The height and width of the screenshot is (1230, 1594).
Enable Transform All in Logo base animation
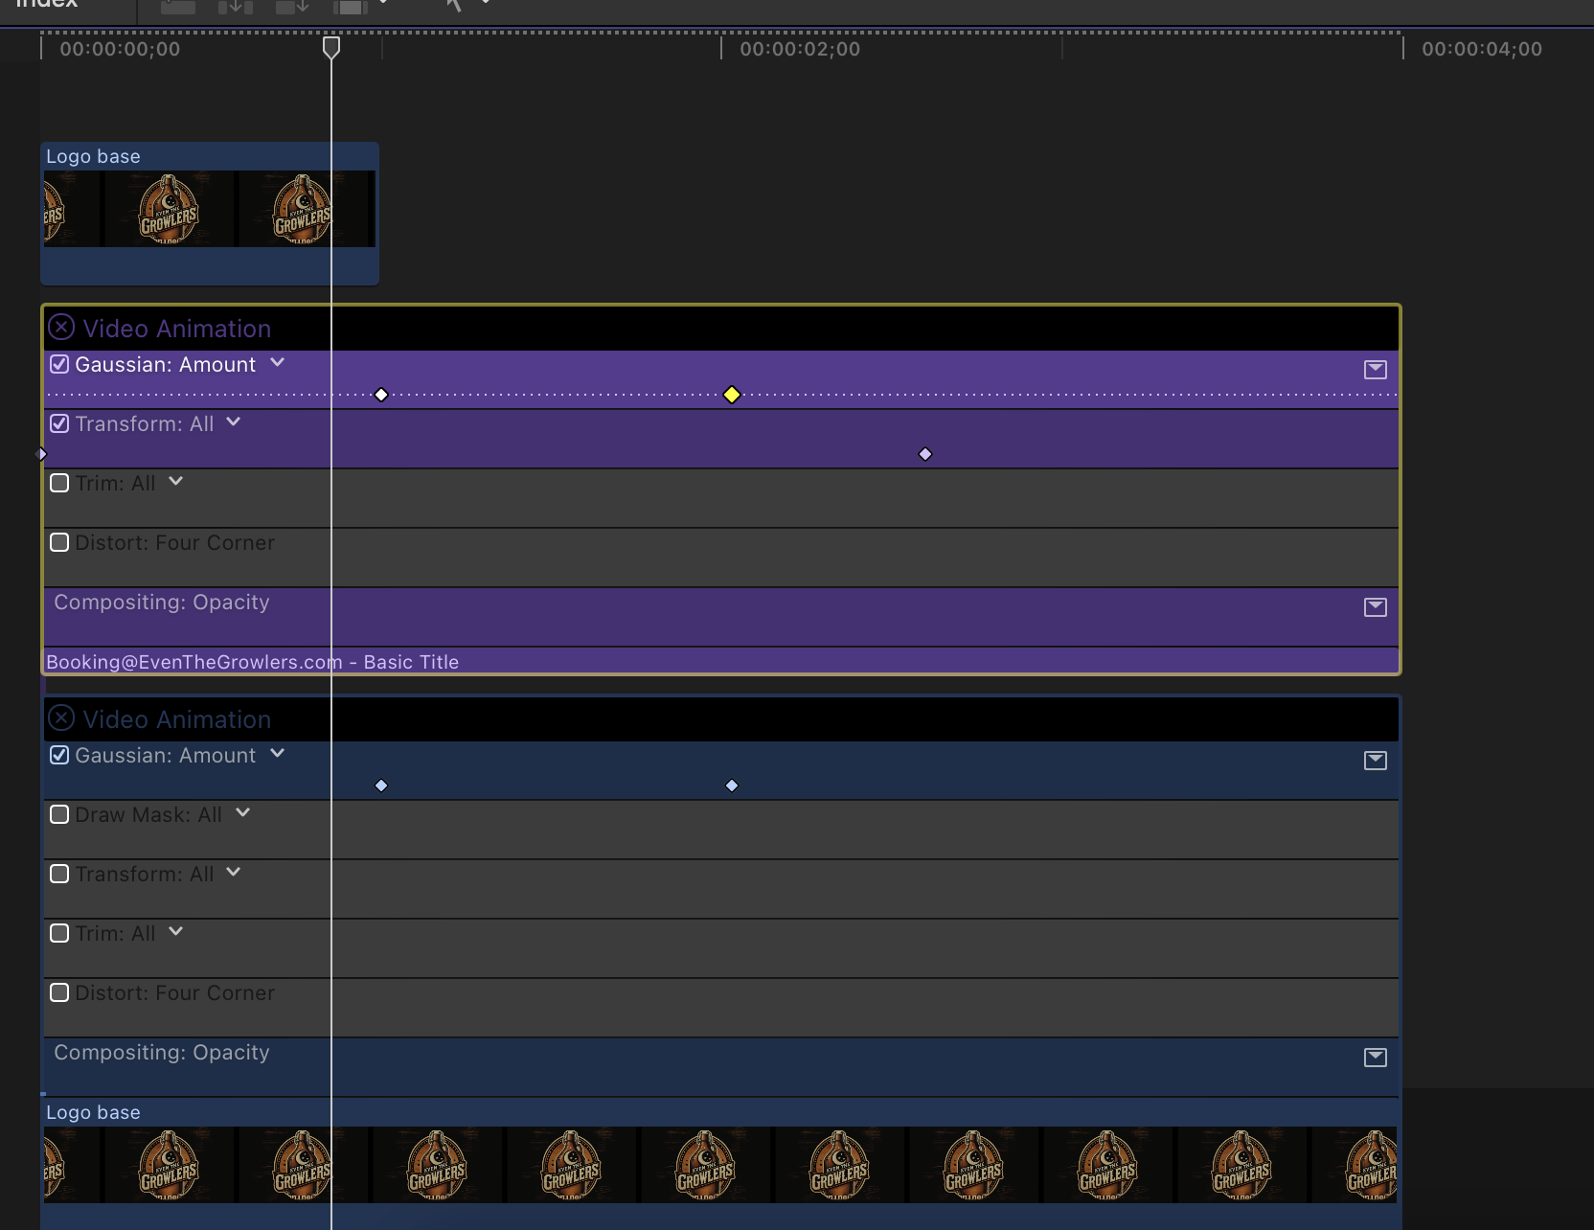[x=59, y=874]
